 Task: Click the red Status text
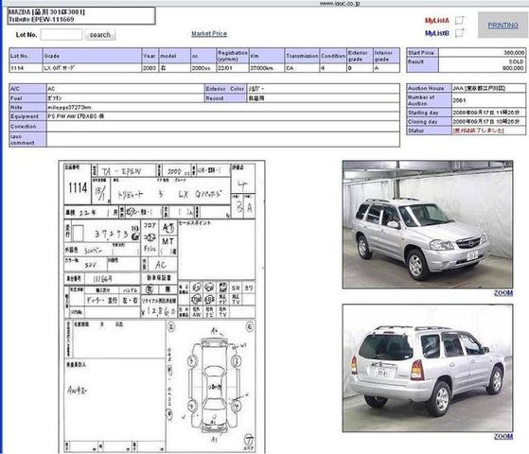[479, 131]
